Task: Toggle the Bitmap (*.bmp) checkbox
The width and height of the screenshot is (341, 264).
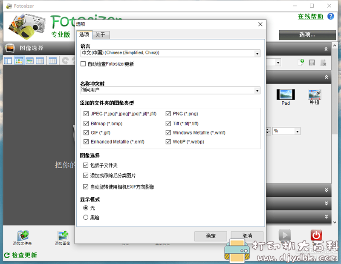Action: tap(86, 123)
